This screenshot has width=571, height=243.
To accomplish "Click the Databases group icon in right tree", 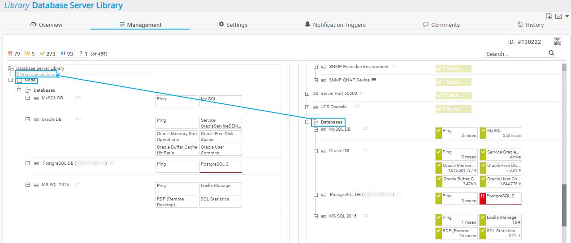I will [x=315, y=122].
